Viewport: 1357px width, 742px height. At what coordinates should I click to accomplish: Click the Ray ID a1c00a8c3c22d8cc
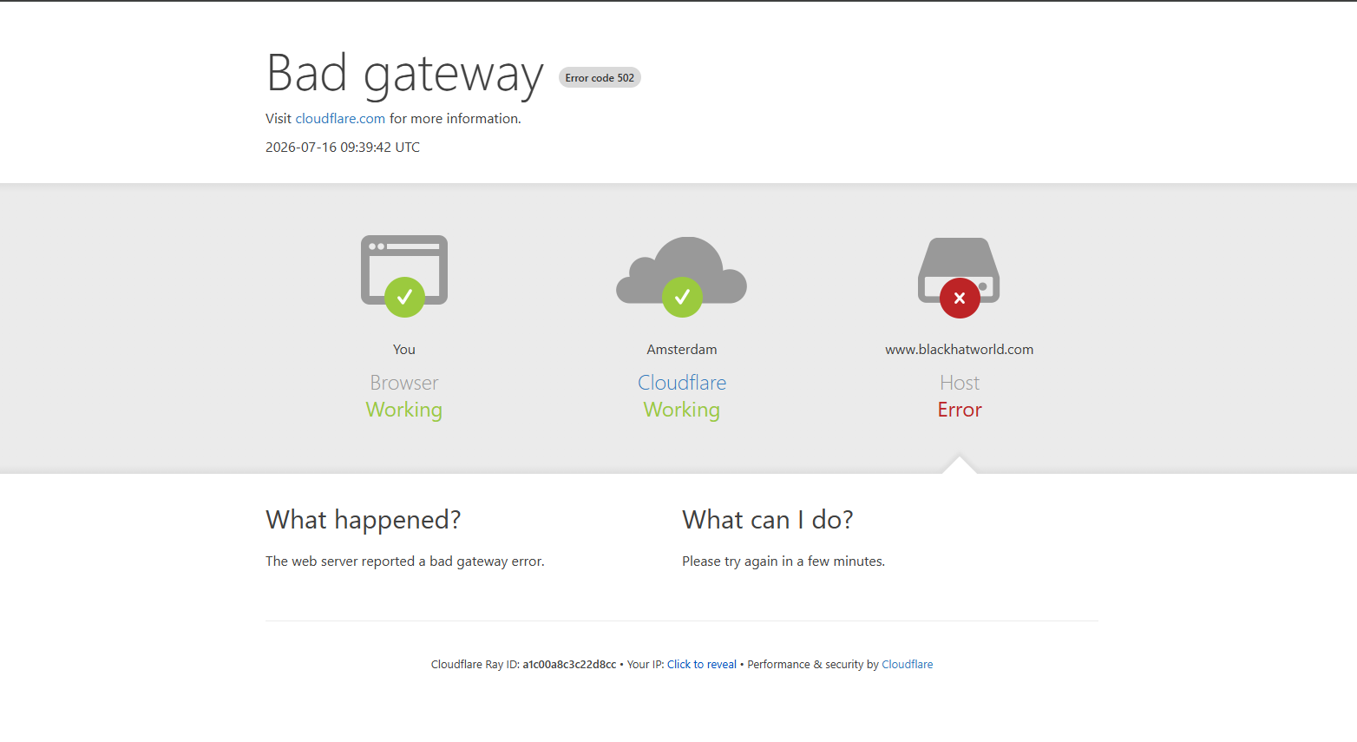[x=569, y=665]
